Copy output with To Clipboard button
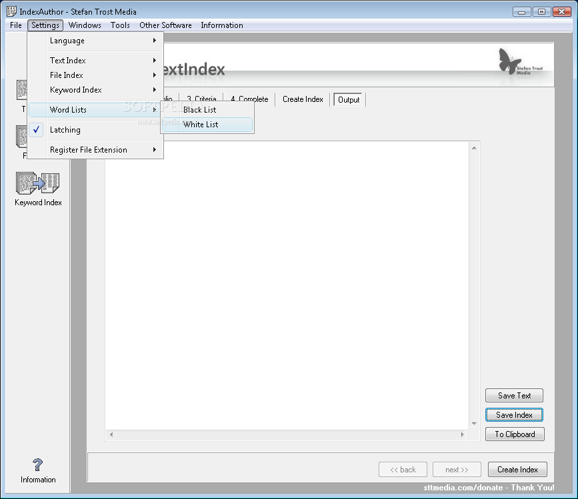The width and height of the screenshot is (578, 499). tap(514, 434)
